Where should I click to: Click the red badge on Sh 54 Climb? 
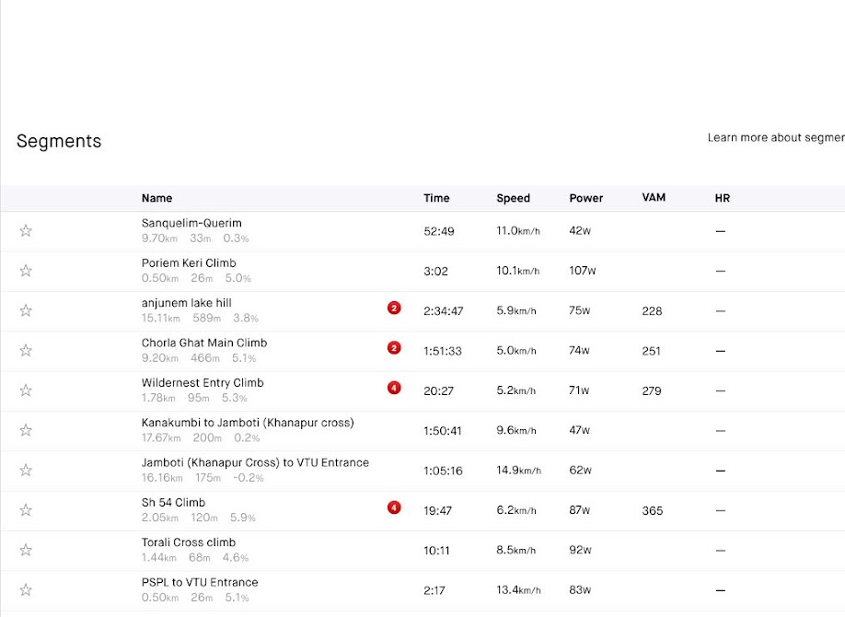(394, 507)
